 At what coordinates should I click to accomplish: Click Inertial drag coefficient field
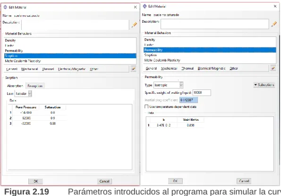click(188, 100)
